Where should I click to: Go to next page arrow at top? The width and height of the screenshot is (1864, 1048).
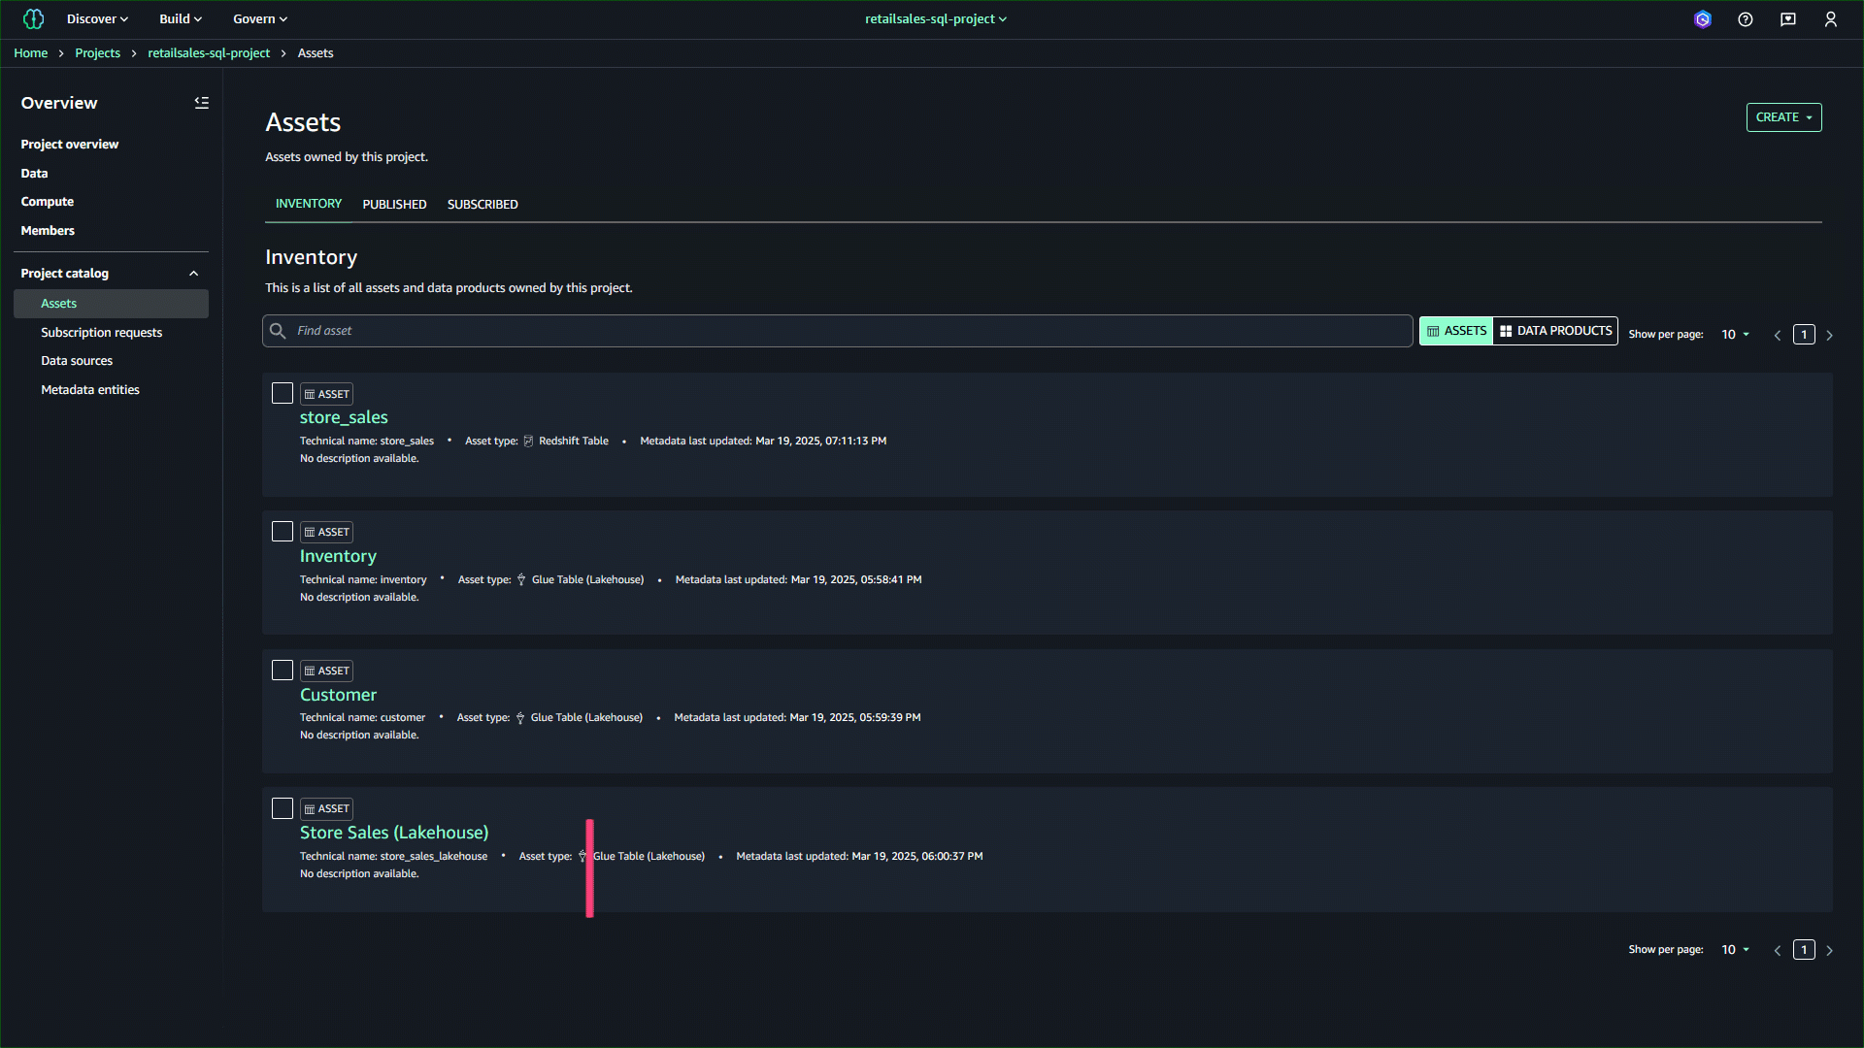pyautogui.click(x=1829, y=335)
